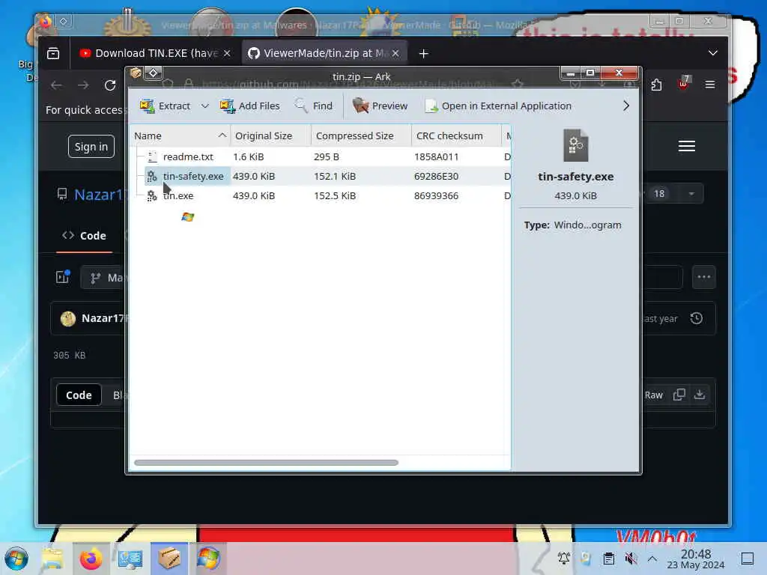Click the Ark window menu box icon

(136, 73)
